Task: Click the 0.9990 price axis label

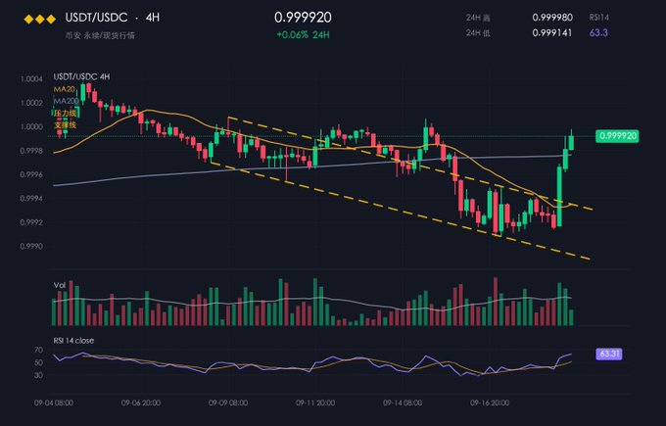Action: (x=31, y=247)
